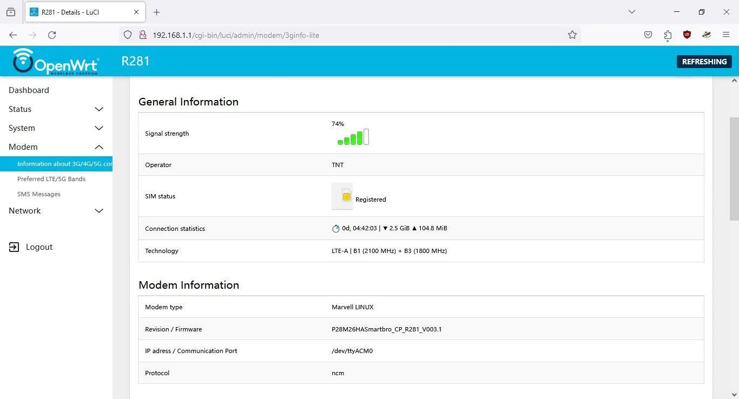Open Preferred LTE/5G Bands page
Screen dimensions: 739x399
51,179
